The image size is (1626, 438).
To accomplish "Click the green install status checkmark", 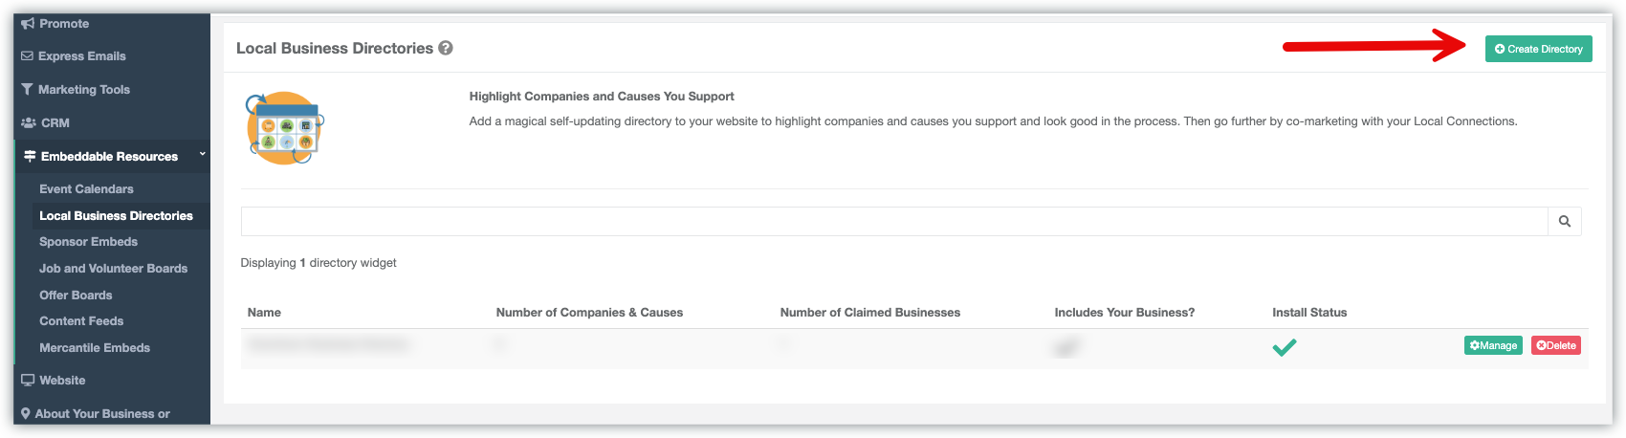I will coord(1285,347).
